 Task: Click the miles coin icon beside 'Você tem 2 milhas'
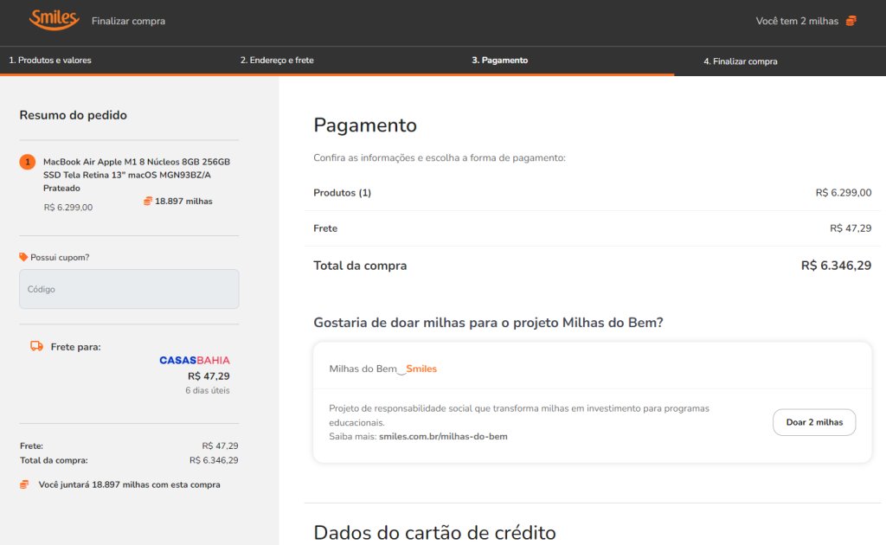coord(851,21)
